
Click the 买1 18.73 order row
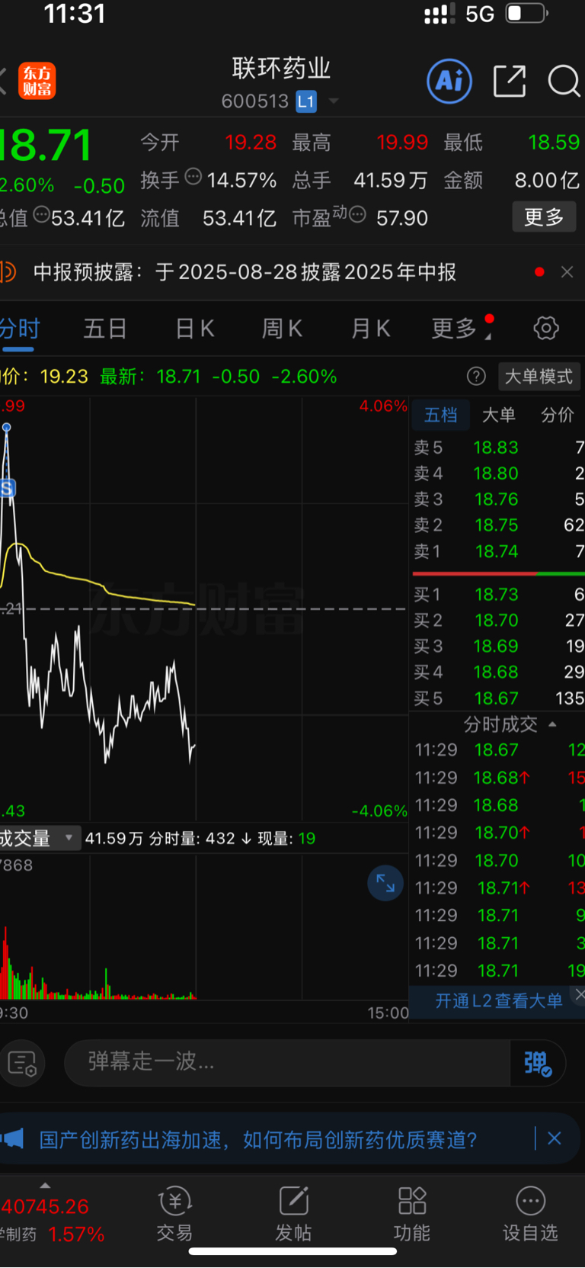(498, 595)
